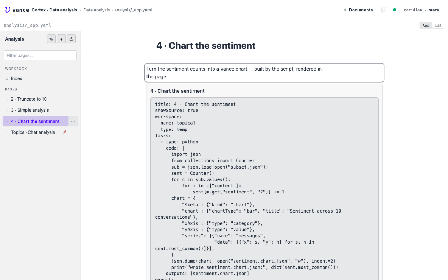This screenshot has width=448, height=280.
Task: Click the 'name: topical' code line
Action: pyautogui.click(x=178, y=123)
